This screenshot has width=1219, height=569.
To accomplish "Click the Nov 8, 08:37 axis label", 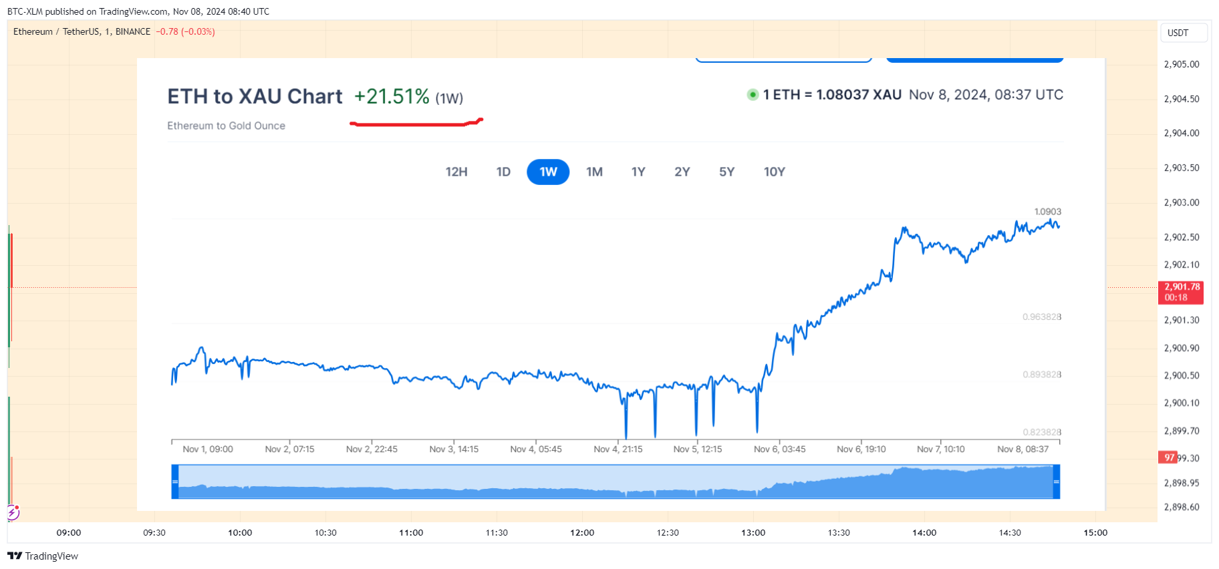I will click(x=1023, y=449).
